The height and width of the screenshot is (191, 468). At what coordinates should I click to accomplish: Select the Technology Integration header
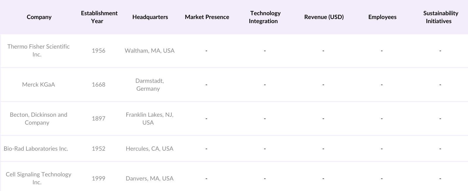pos(264,17)
